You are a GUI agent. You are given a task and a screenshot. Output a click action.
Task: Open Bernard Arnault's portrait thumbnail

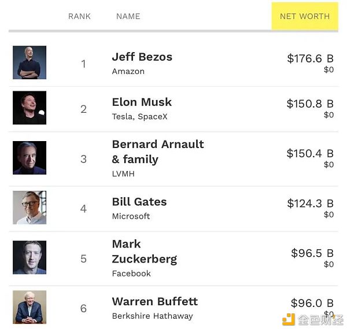pos(29,158)
